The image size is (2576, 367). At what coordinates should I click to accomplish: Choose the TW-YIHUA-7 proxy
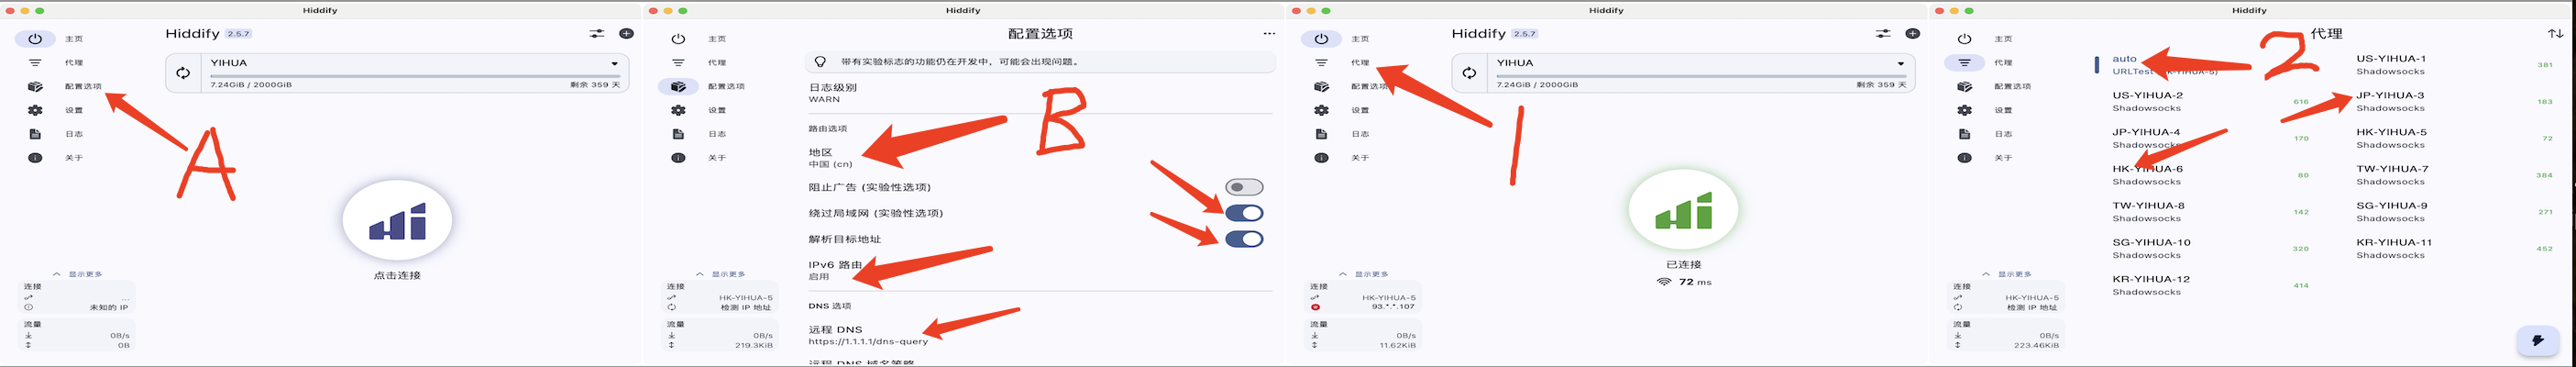(x=2454, y=175)
